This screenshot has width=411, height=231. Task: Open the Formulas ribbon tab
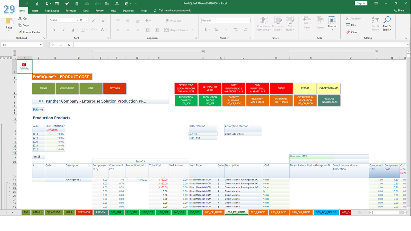(71, 11)
